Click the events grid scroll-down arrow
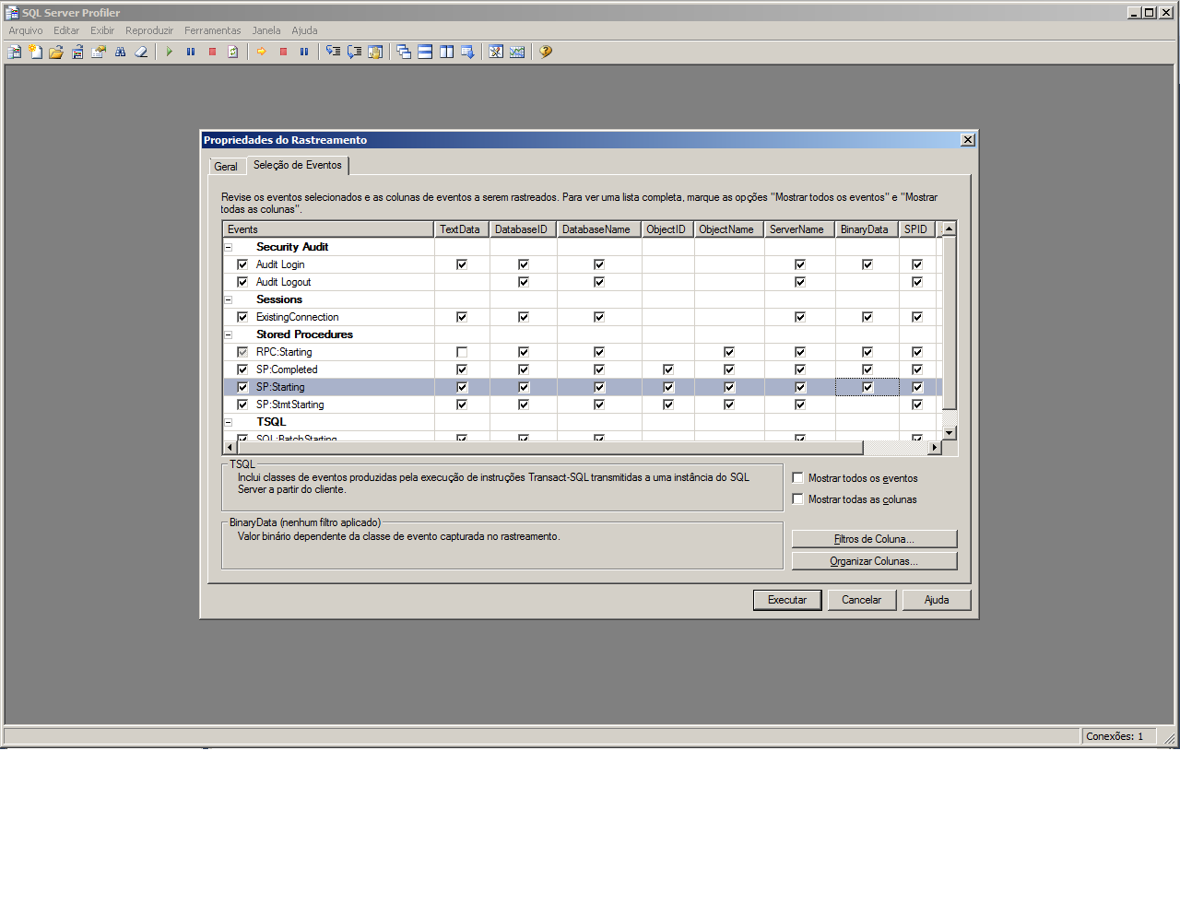Image resolution: width=1180 pixels, height=903 pixels. pos(950,433)
